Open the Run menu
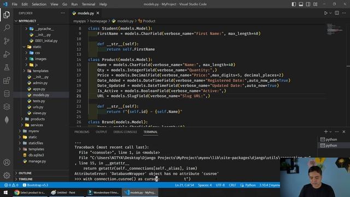This screenshot has width=350, height=197. (74, 4)
